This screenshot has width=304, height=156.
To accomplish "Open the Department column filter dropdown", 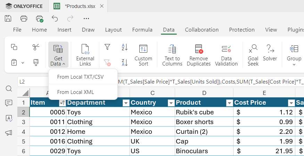I will (126, 103).
